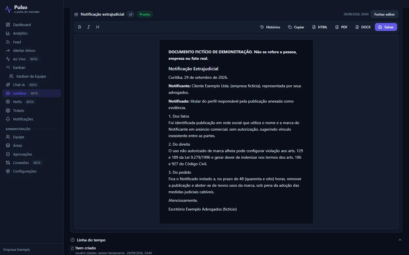The image size is (409, 255).
Task: Click the Pronto status badge
Action: coord(145,14)
